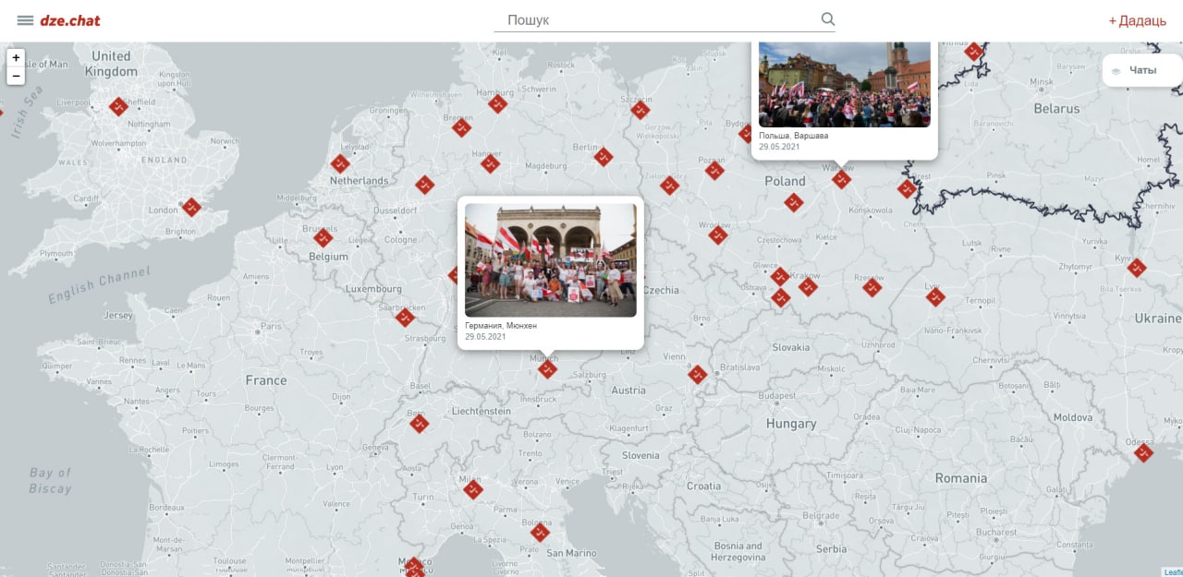Click the marker above Netherlands label
This screenshot has height=577, width=1183.
[340, 163]
